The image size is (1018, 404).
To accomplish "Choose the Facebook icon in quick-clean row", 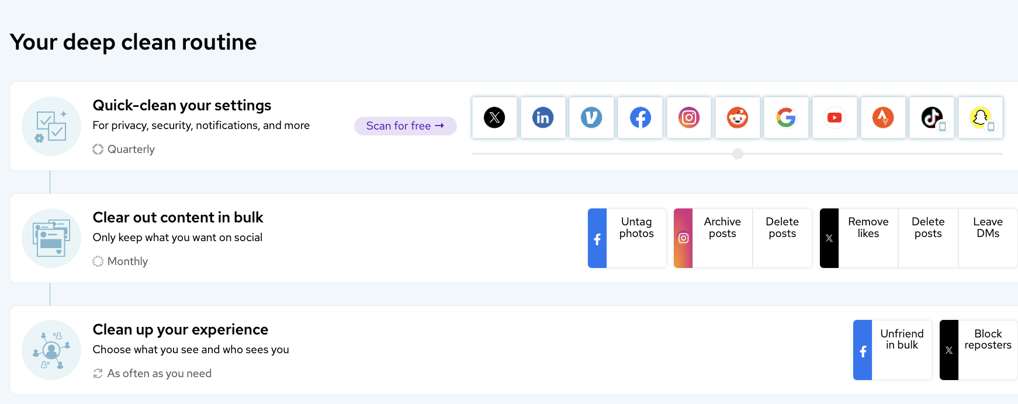I will pyautogui.click(x=640, y=118).
